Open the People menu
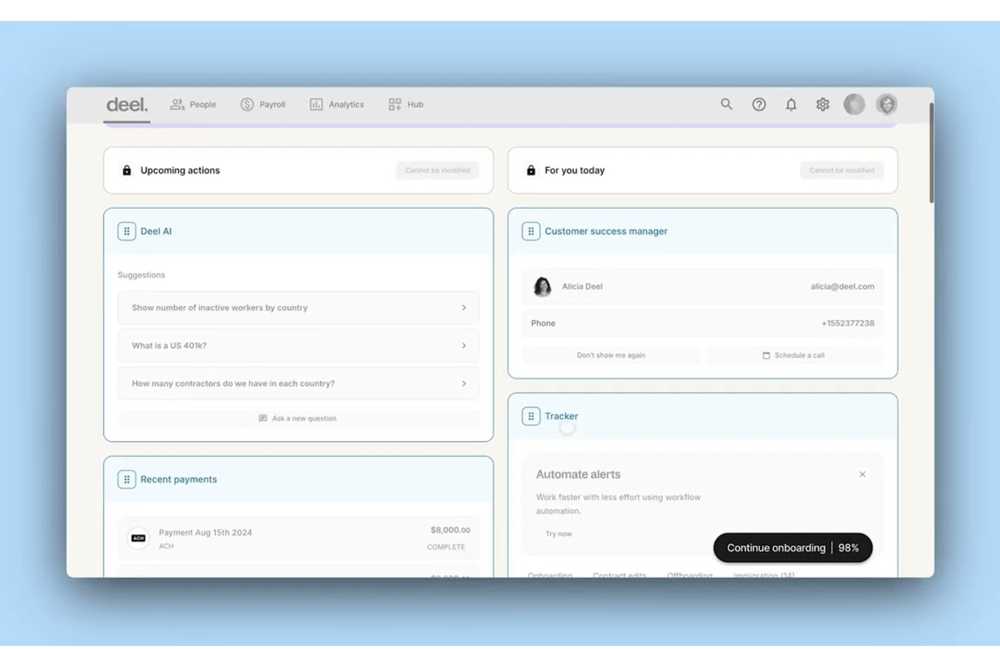Viewport: 1000px width, 667px height. pos(193,105)
